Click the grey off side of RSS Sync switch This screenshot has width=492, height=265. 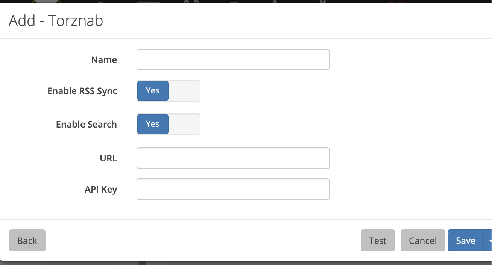click(184, 91)
